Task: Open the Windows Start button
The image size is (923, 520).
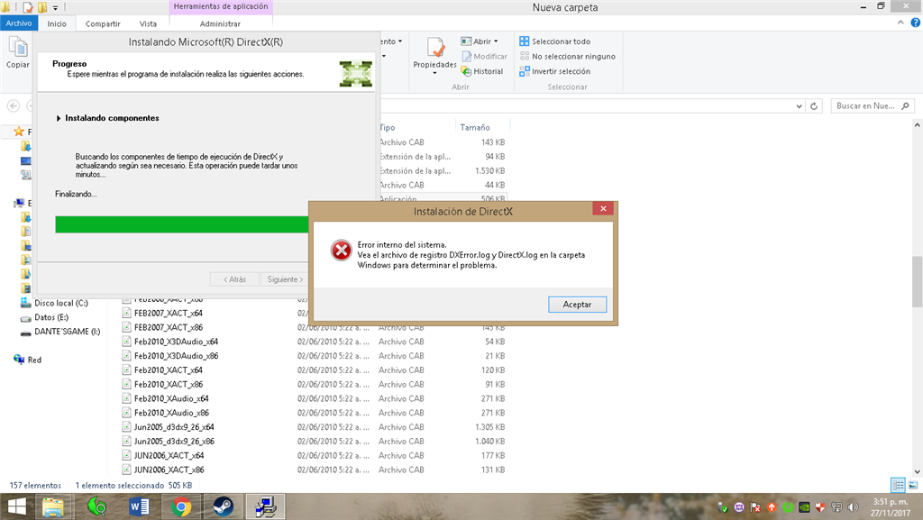Action: [x=16, y=506]
